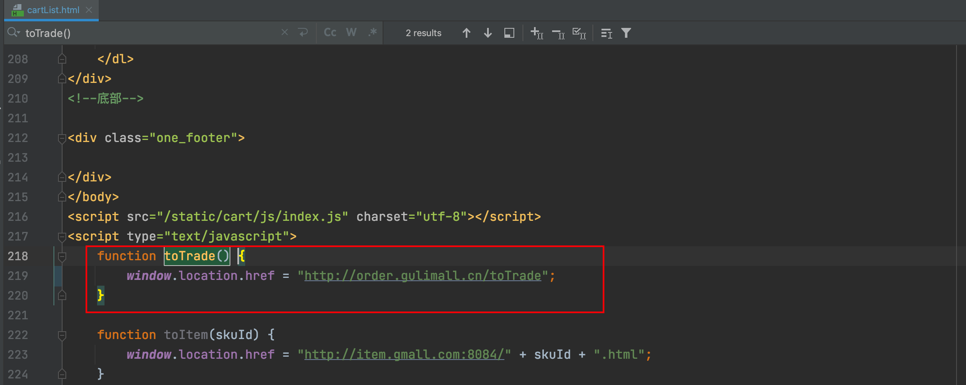This screenshot has width=966, height=385.
Task: Select all occurrences icon
Action: point(579,33)
